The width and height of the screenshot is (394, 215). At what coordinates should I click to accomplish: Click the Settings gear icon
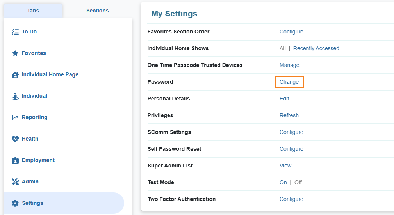pos(15,203)
